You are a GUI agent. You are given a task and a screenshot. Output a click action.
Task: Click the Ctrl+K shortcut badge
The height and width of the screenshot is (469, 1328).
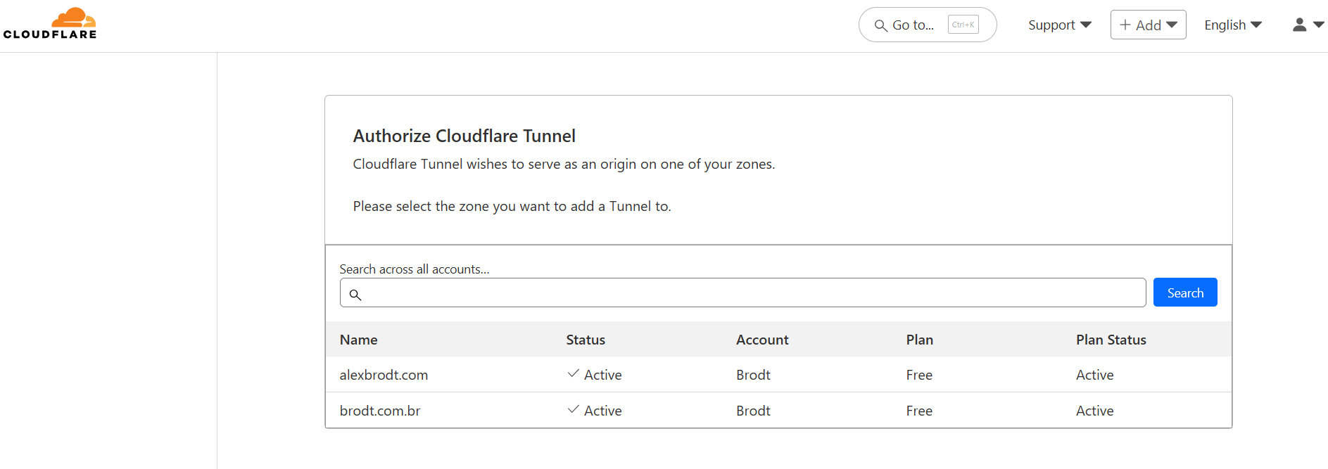coord(963,25)
